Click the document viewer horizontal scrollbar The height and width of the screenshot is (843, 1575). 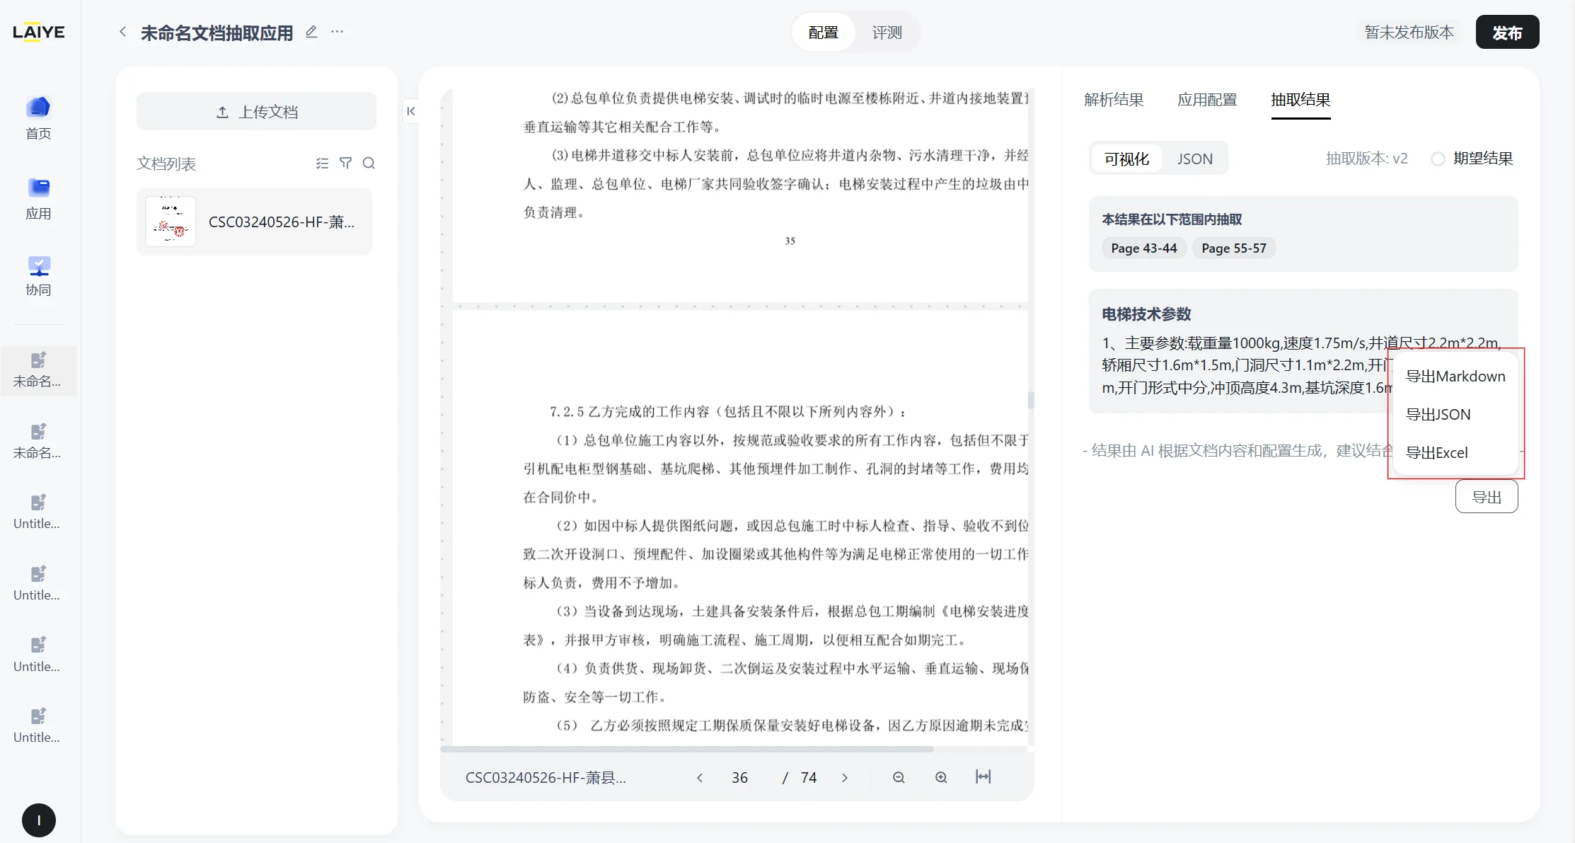click(x=687, y=749)
